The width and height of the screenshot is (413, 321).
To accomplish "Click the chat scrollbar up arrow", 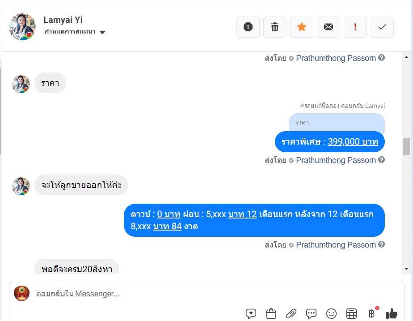I will tap(406, 57).
